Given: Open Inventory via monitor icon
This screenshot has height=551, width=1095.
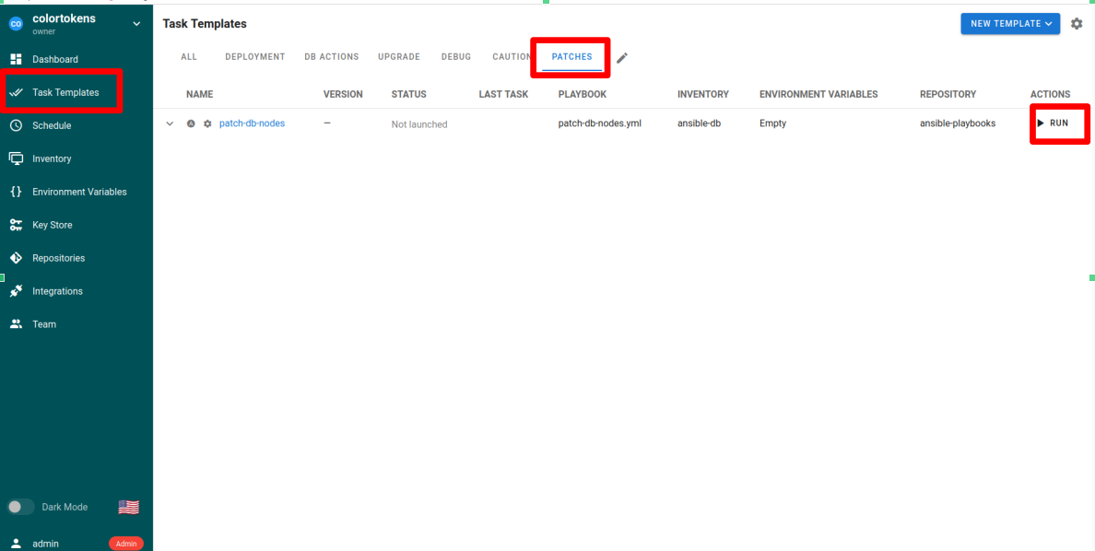Looking at the screenshot, I should 16,158.
